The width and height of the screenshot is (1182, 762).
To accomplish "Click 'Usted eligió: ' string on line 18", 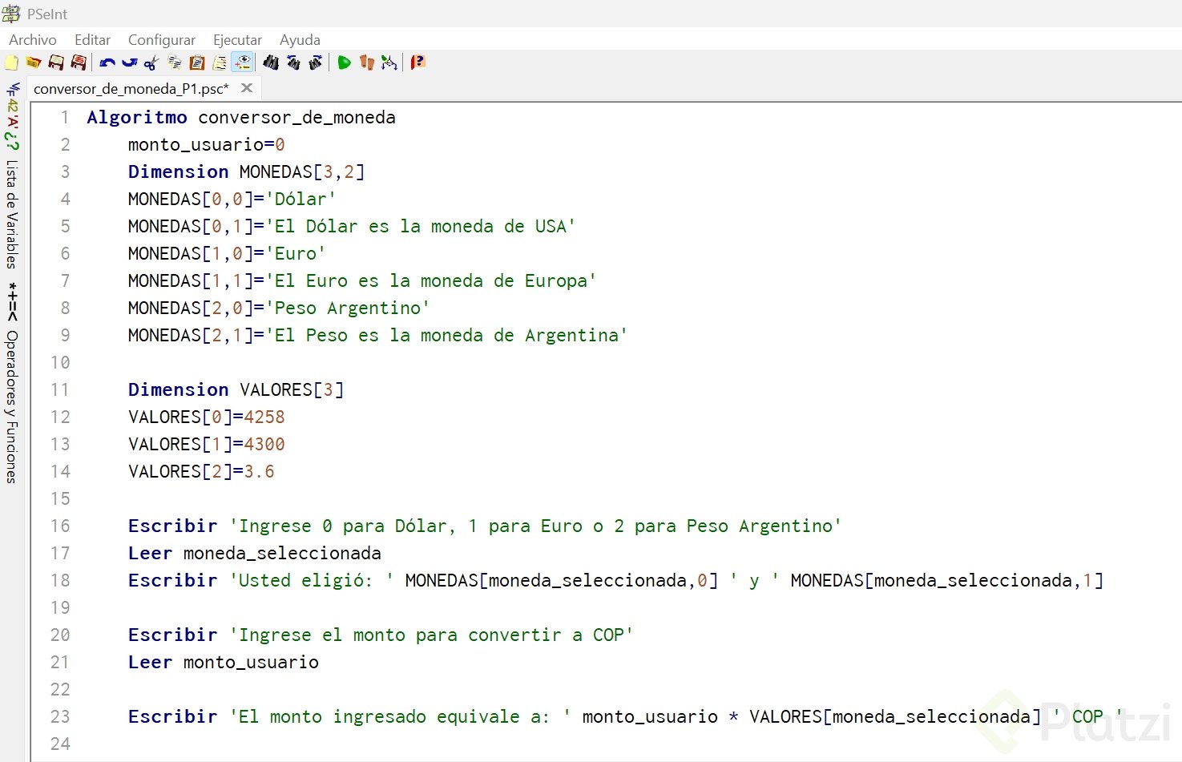I will pos(311,581).
